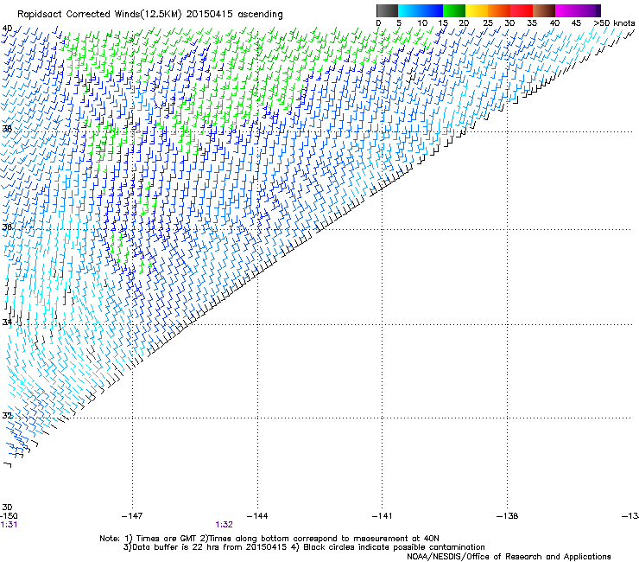639x562 pixels.
Task: Click the note line about GMT times
Action: [269, 539]
